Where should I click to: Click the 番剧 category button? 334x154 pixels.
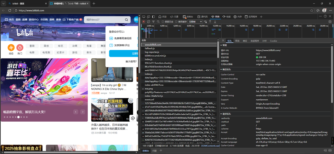(32, 46)
